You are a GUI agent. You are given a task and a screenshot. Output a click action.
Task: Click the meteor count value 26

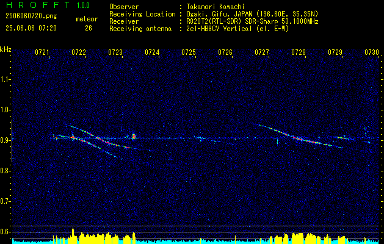[x=89, y=28]
